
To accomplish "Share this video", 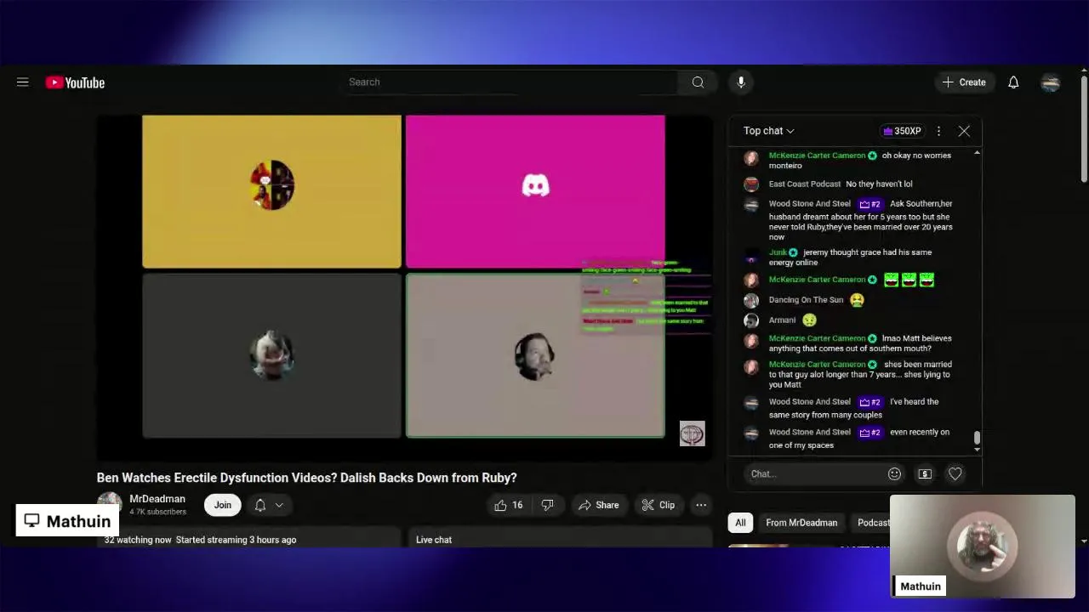I will (x=599, y=505).
